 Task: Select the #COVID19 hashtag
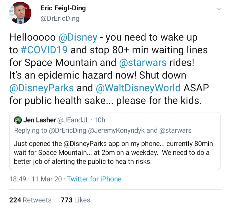pyautogui.click(x=44, y=50)
